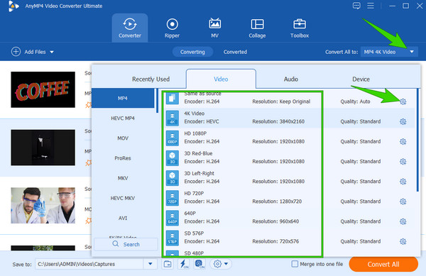The width and height of the screenshot is (426, 276).
Task: Switch to the Device tab
Action: tap(361, 79)
